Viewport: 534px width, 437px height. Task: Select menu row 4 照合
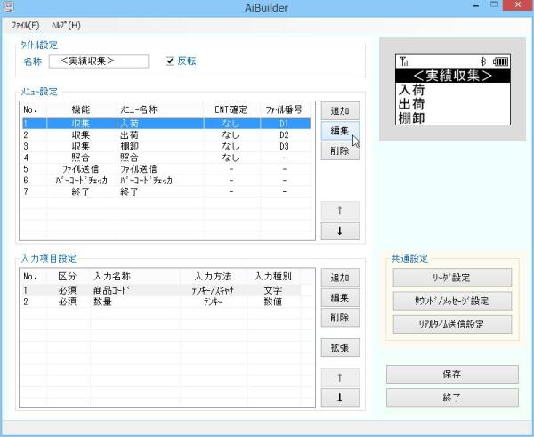point(166,158)
